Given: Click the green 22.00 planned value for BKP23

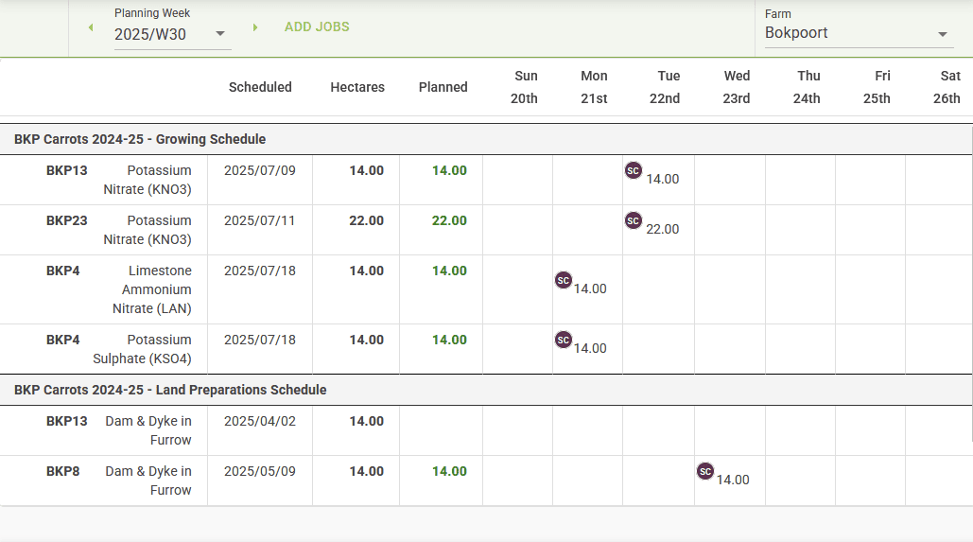Looking at the screenshot, I should tap(449, 220).
